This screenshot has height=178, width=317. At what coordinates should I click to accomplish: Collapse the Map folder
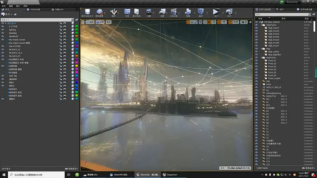pos(261,49)
